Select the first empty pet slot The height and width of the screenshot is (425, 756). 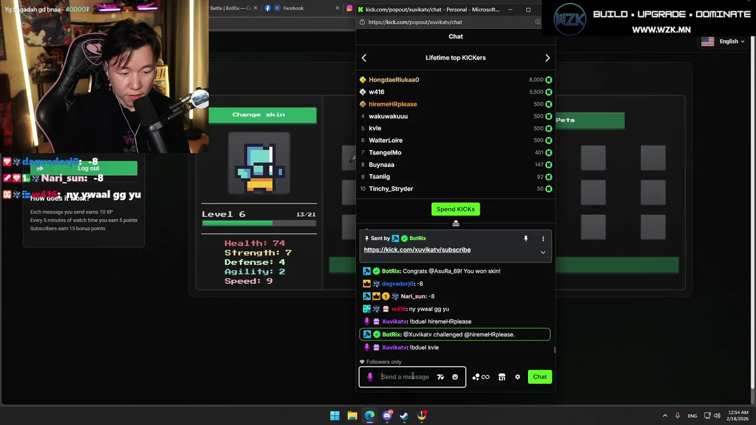point(593,158)
